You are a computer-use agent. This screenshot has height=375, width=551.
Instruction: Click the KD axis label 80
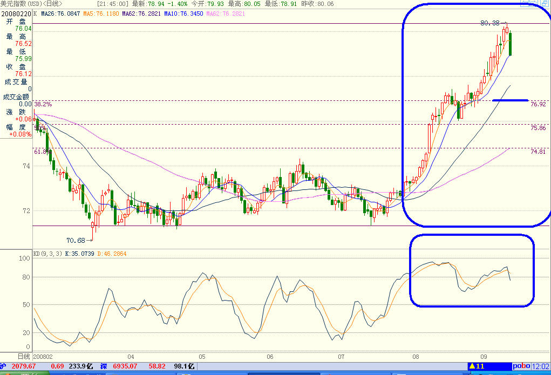click(26, 277)
